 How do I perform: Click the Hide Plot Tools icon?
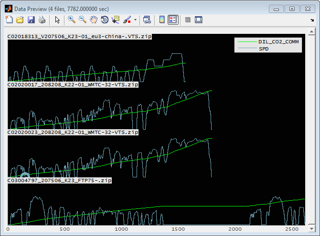[x=188, y=20]
